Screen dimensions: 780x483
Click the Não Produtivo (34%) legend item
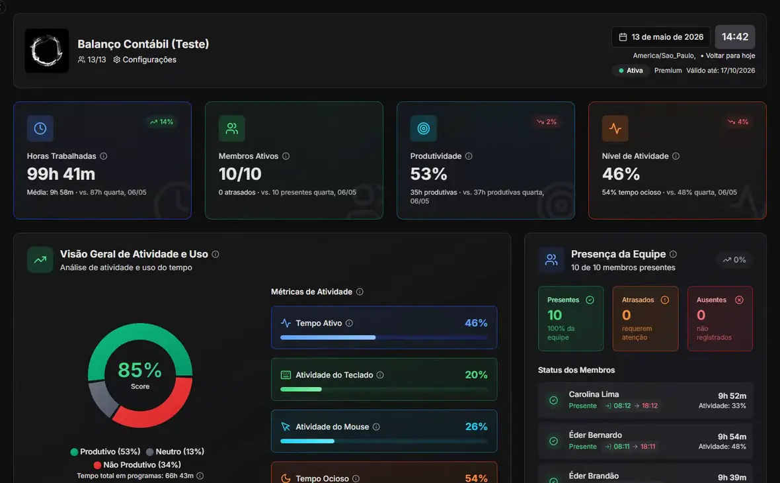pos(137,464)
